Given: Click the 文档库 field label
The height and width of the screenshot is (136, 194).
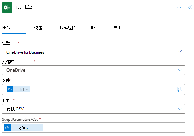Looking at the screenshot, I should pyautogui.click(x=8, y=62).
